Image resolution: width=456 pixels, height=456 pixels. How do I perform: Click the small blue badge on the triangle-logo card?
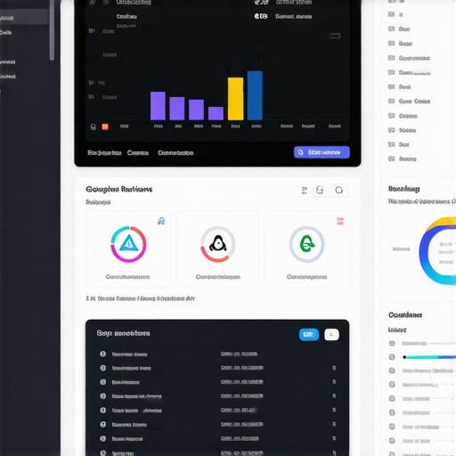161,221
